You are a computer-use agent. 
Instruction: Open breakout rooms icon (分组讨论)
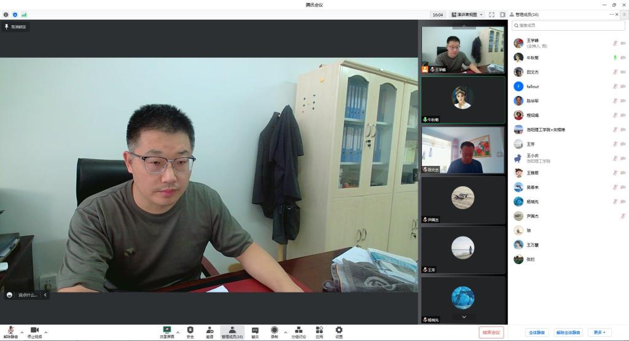pos(299,330)
